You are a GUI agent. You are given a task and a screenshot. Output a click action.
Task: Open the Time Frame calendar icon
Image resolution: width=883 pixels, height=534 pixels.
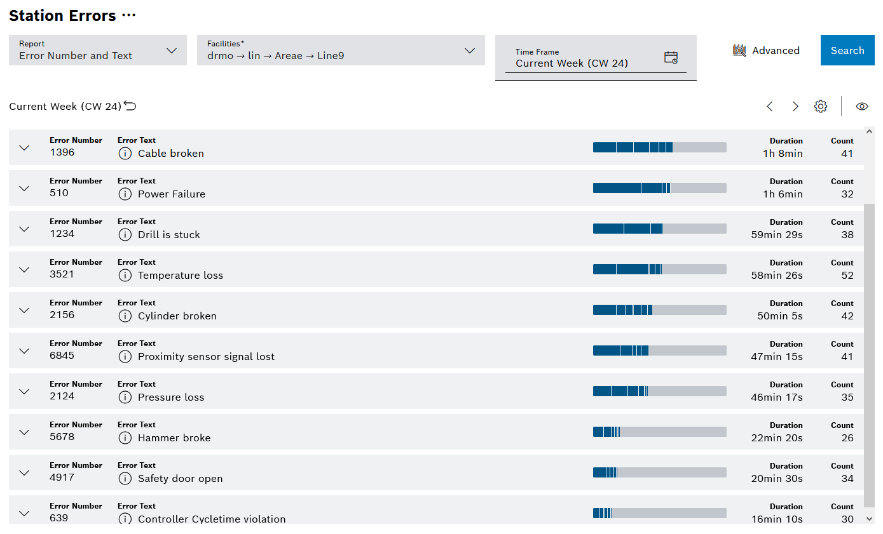click(x=671, y=58)
